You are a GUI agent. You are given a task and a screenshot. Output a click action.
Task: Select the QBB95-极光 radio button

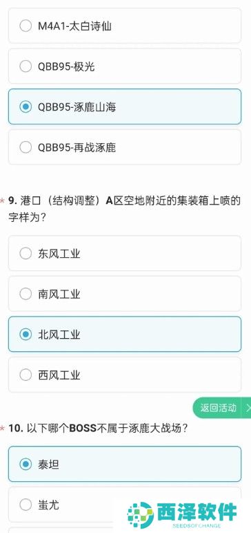point(26,66)
